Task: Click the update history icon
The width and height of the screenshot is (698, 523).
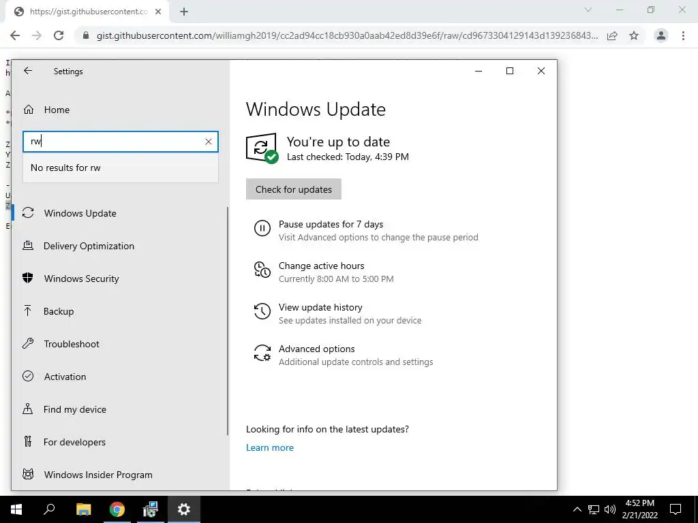Action: [262, 311]
